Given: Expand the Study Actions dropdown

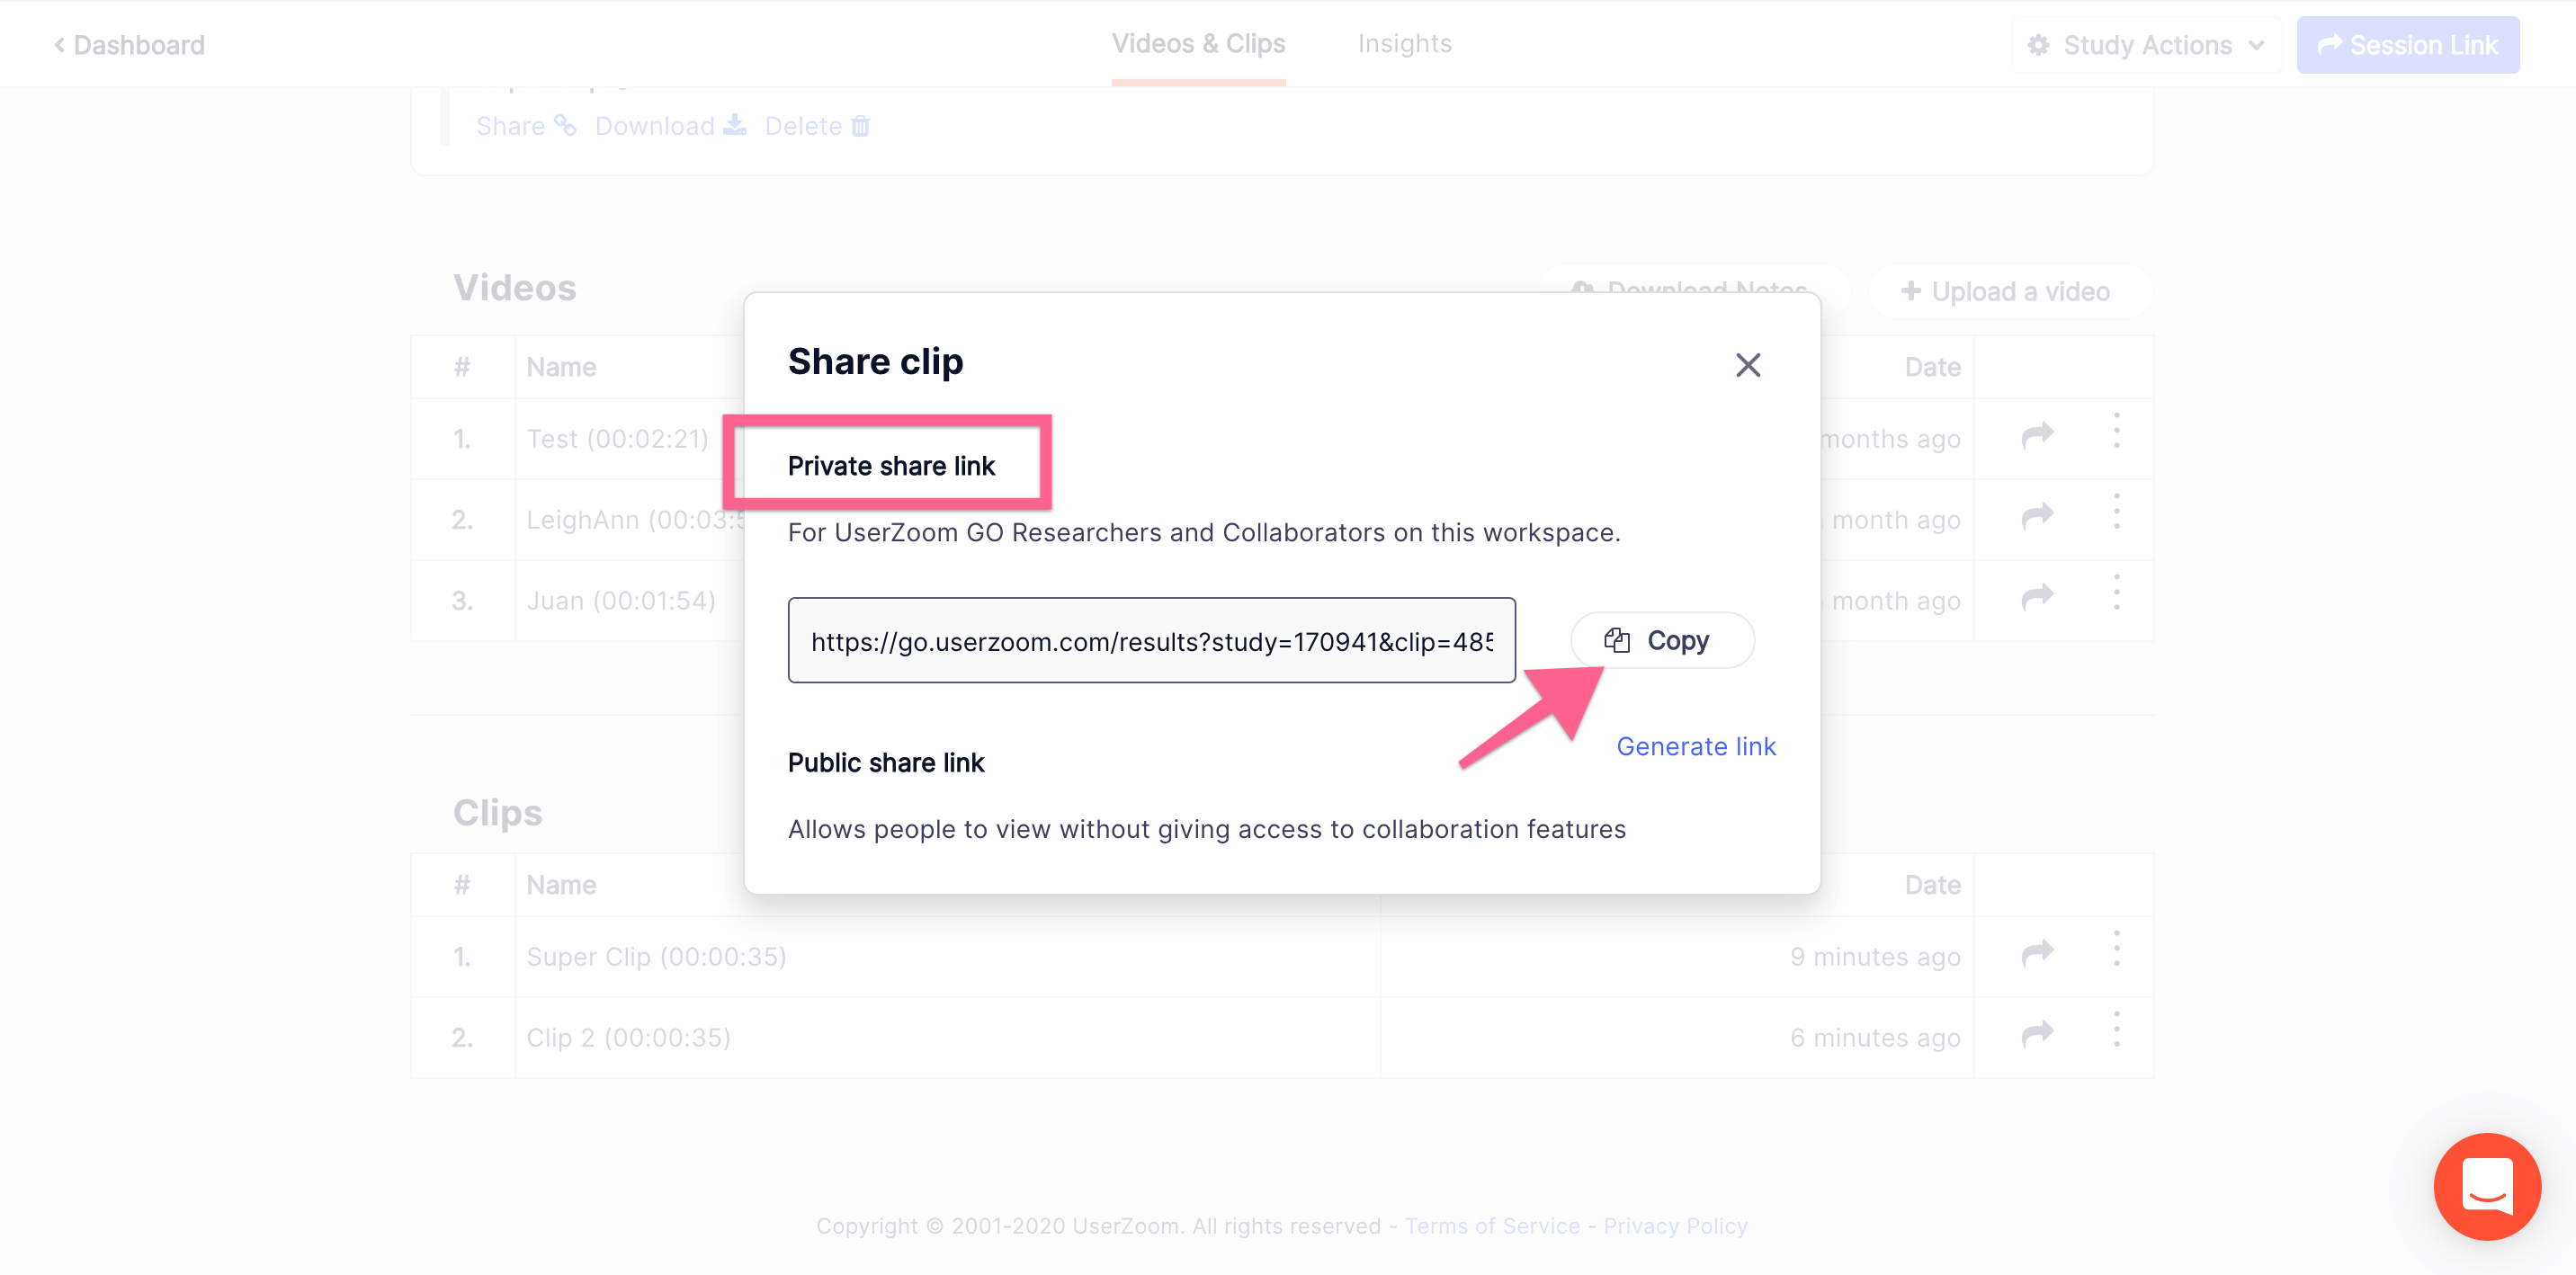Looking at the screenshot, I should point(2145,45).
